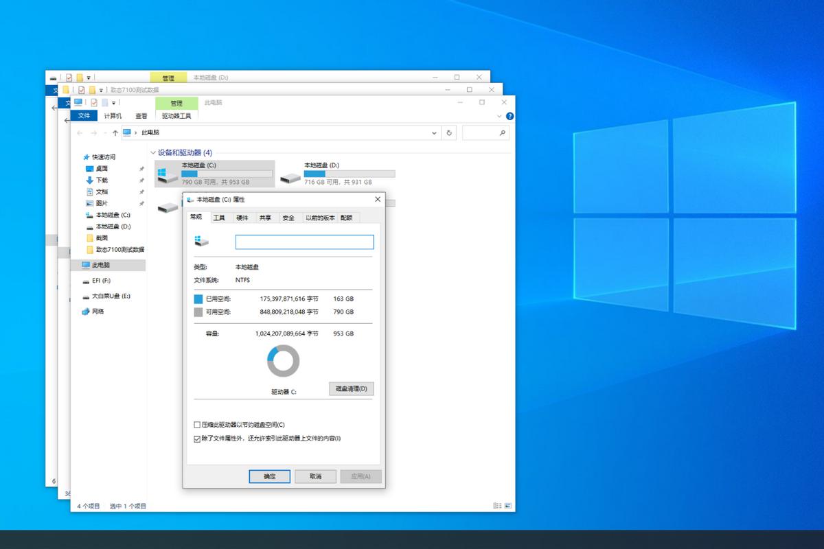Switch to the 工具 tab in properties

[x=218, y=218]
